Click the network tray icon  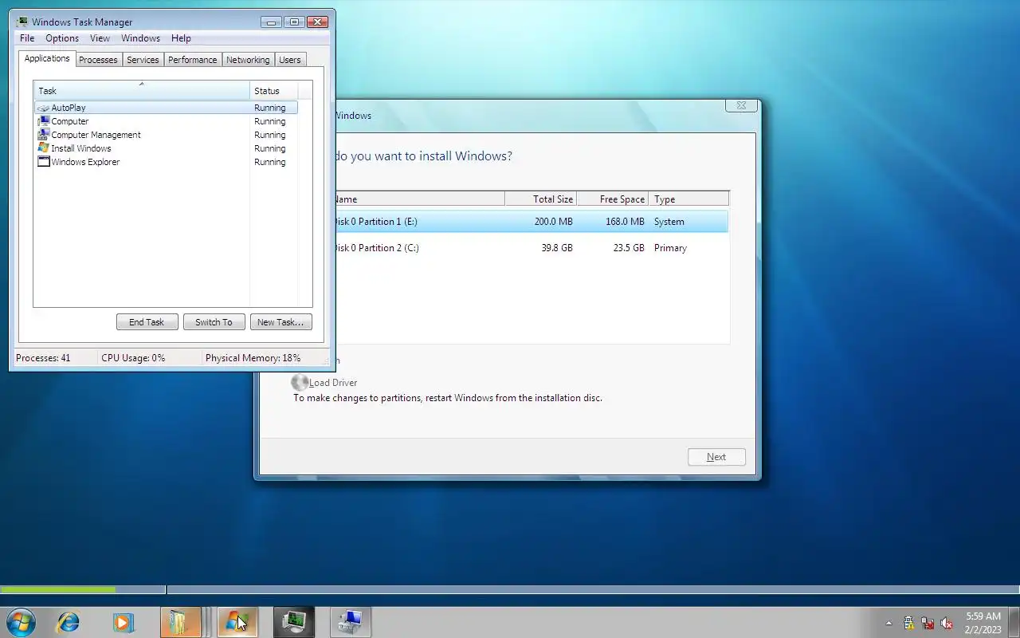tap(928, 623)
